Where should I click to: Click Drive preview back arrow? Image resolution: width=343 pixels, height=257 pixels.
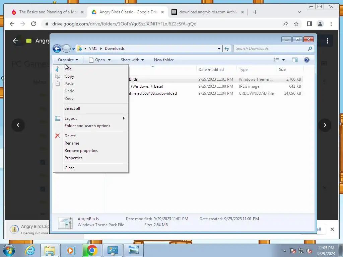click(x=15, y=40)
